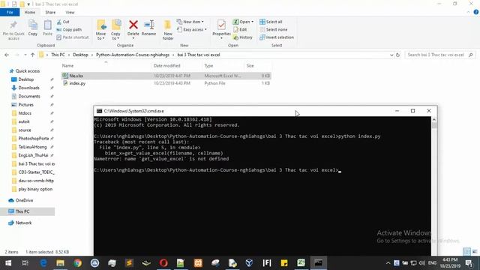This screenshot has width=480, height=270.
Task: Click the History command
Action: point(243,37)
